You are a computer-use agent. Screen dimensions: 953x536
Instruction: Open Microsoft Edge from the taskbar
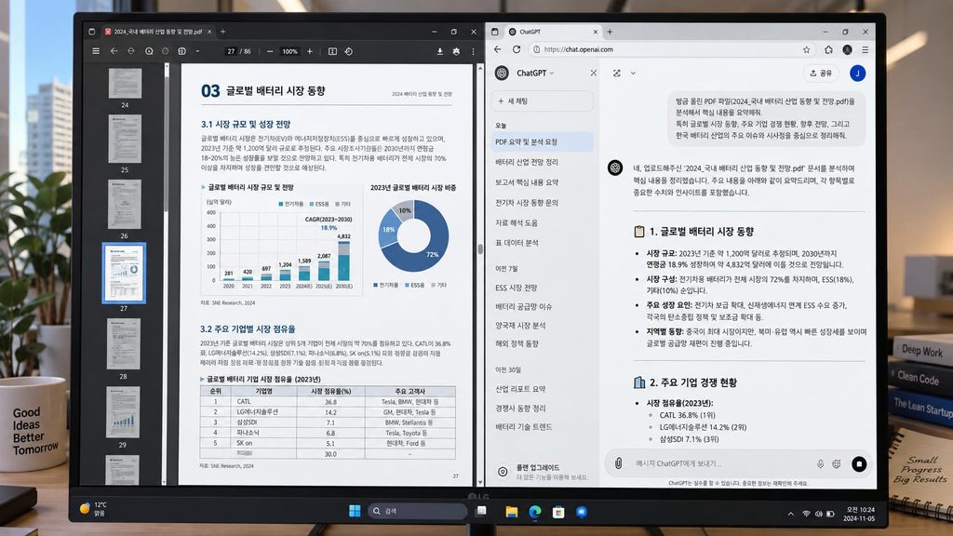(x=535, y=512)
